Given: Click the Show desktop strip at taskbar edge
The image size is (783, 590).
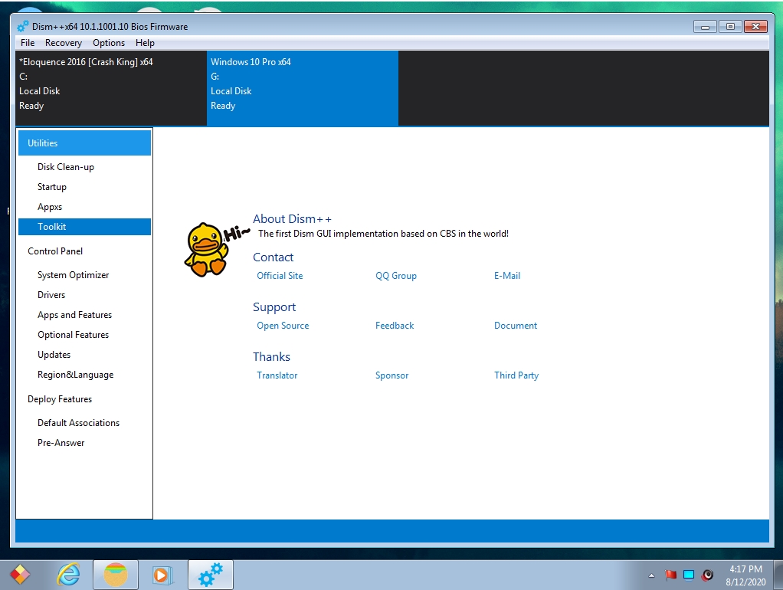Looking at the screenshot, I should 778,575.
